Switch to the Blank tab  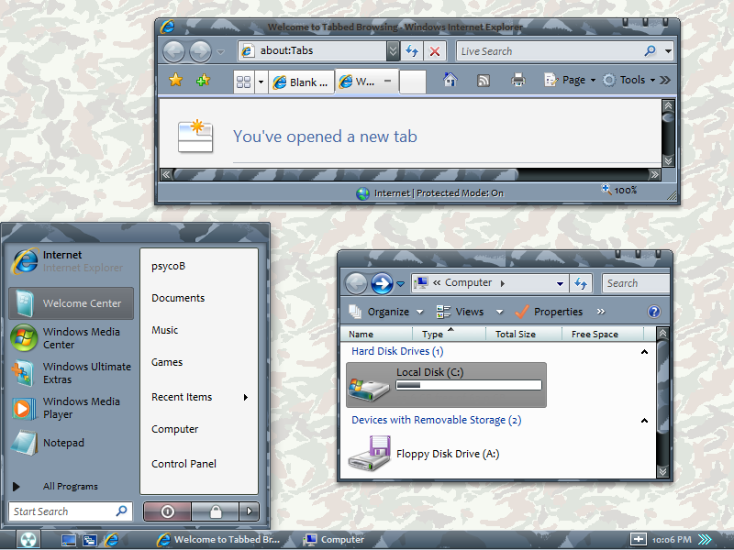tap(301, 82)
